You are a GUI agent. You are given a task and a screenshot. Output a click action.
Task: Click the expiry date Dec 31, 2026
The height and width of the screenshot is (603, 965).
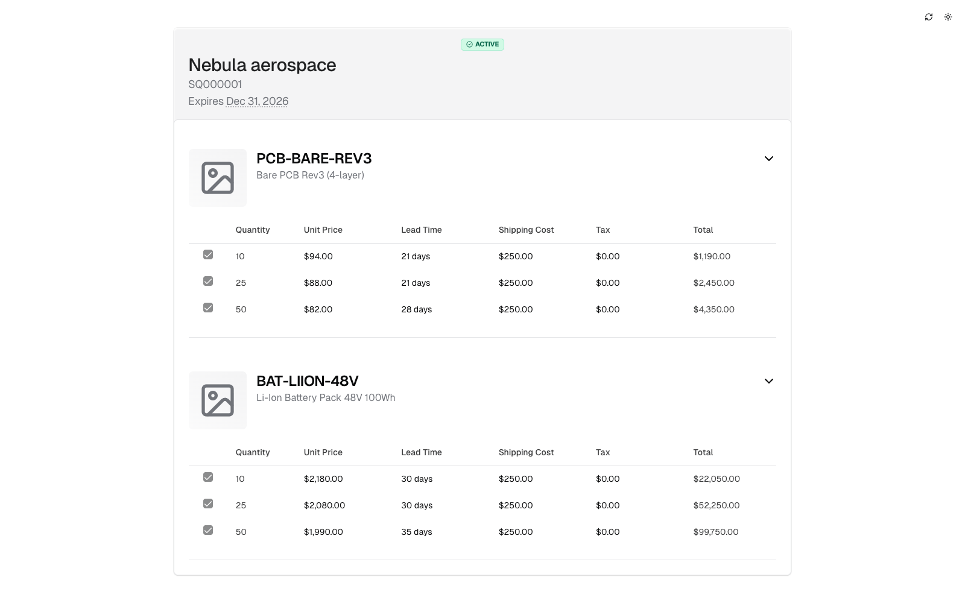[x=257, y=101]
